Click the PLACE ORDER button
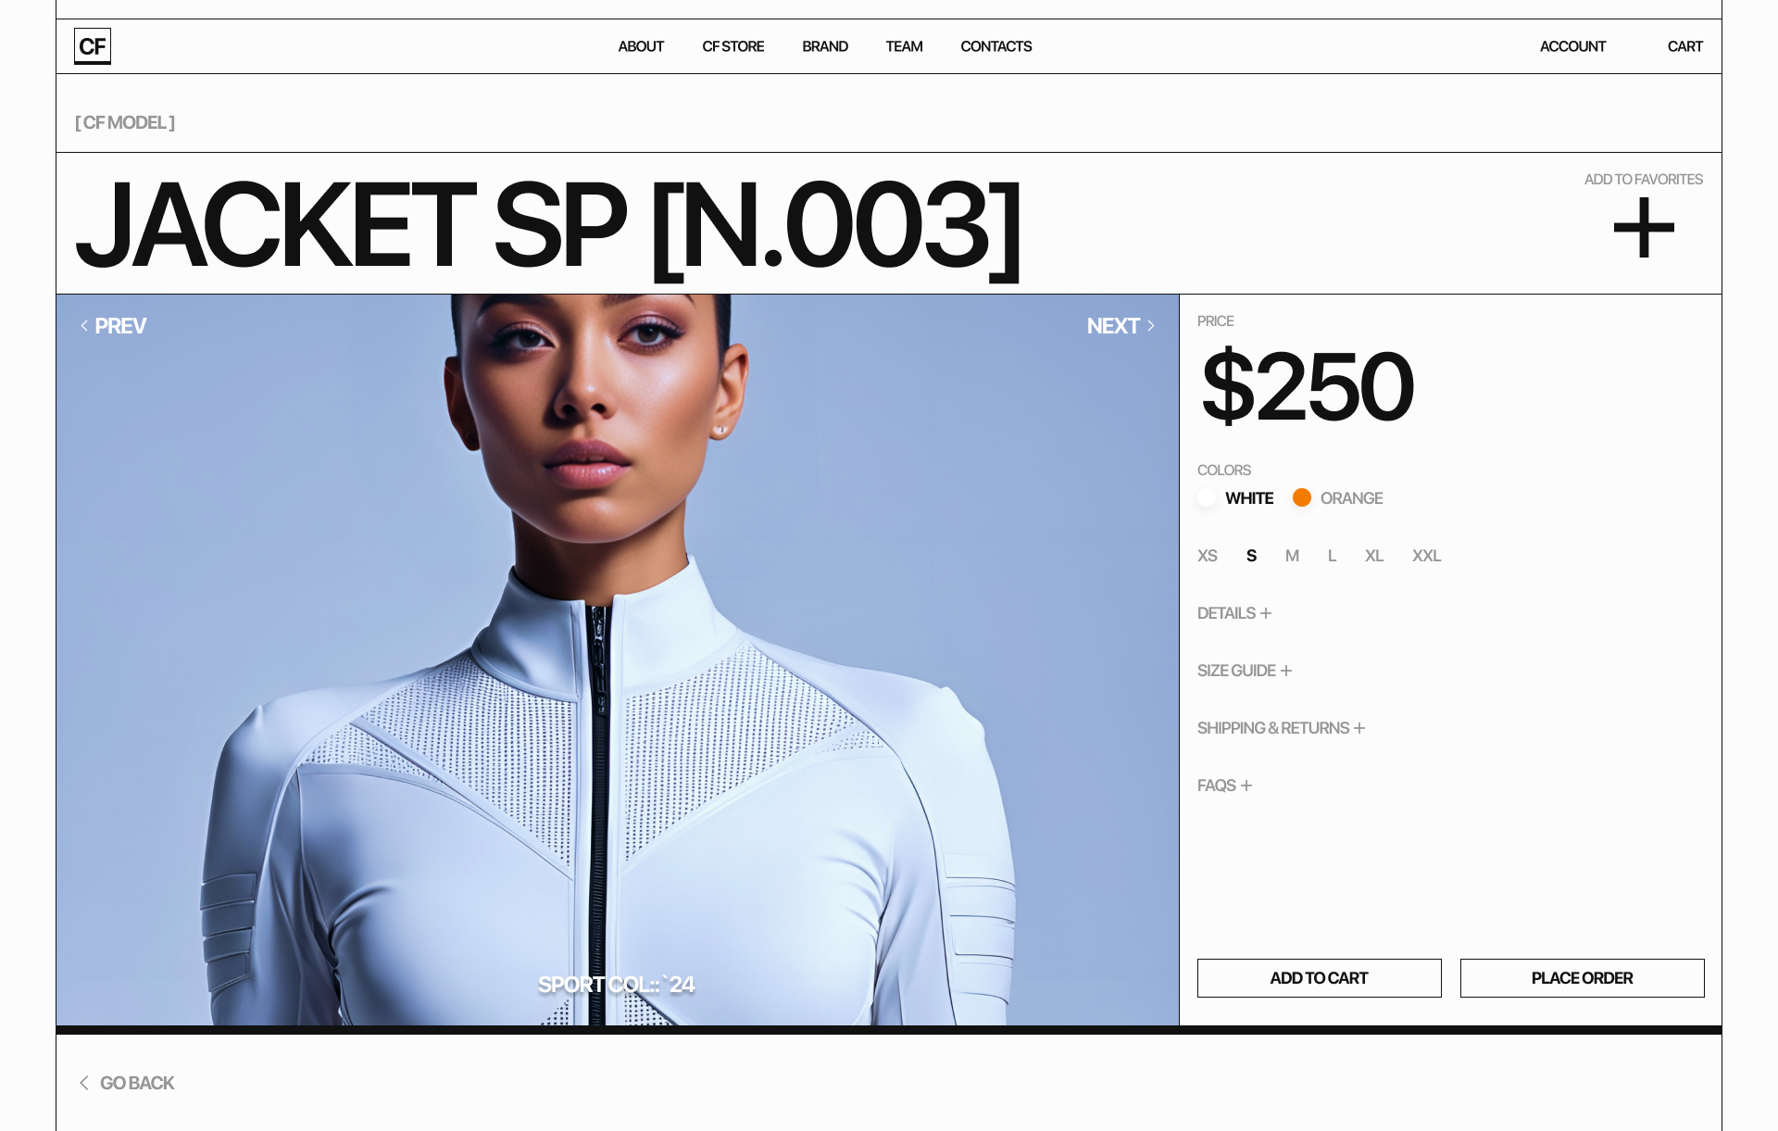Screen dimensions: 1778x1131 [x=1582, y=978]
